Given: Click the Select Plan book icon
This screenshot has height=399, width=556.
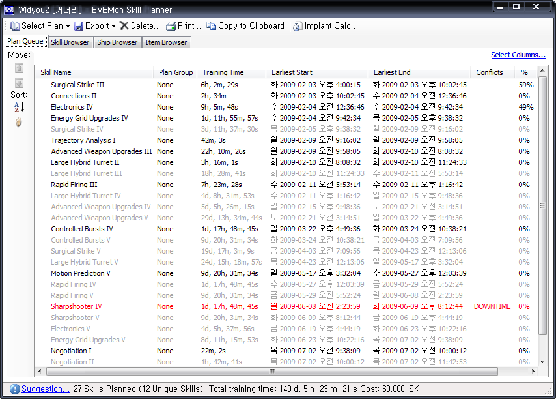Looking at the screenshot, I should click(x=15, y=26).
